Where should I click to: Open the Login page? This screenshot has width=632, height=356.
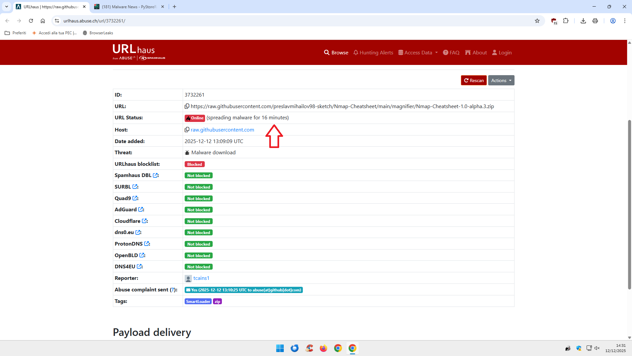pyautogui.click(x=502, y=52)
